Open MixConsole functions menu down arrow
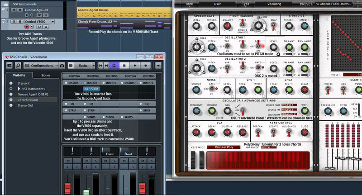The width and height of the screenshot is (362, 195). [158, 66]
